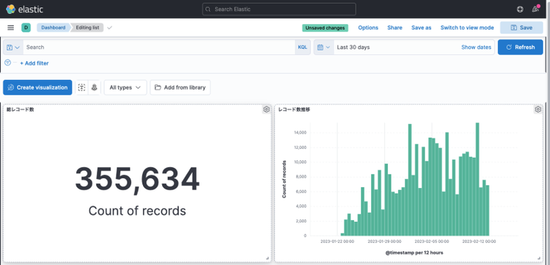Click the 2023-02-05 00:00 axis tick label
Screen dimensions: 550x265
click(431, 242)
